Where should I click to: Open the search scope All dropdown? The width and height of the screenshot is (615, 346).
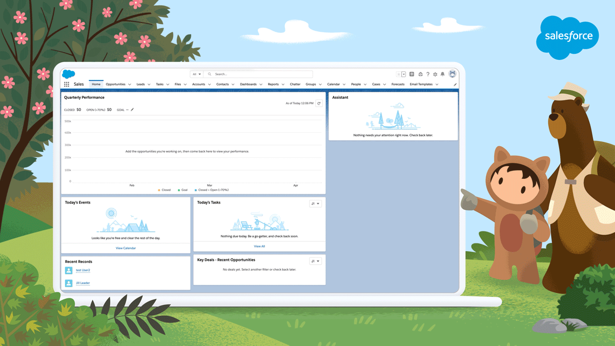coord(197,74)
